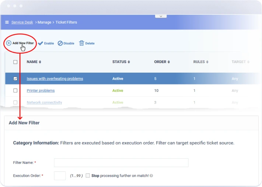Check the Printer problems row checkbox
The image size is (262, 187).
[15, 90]
